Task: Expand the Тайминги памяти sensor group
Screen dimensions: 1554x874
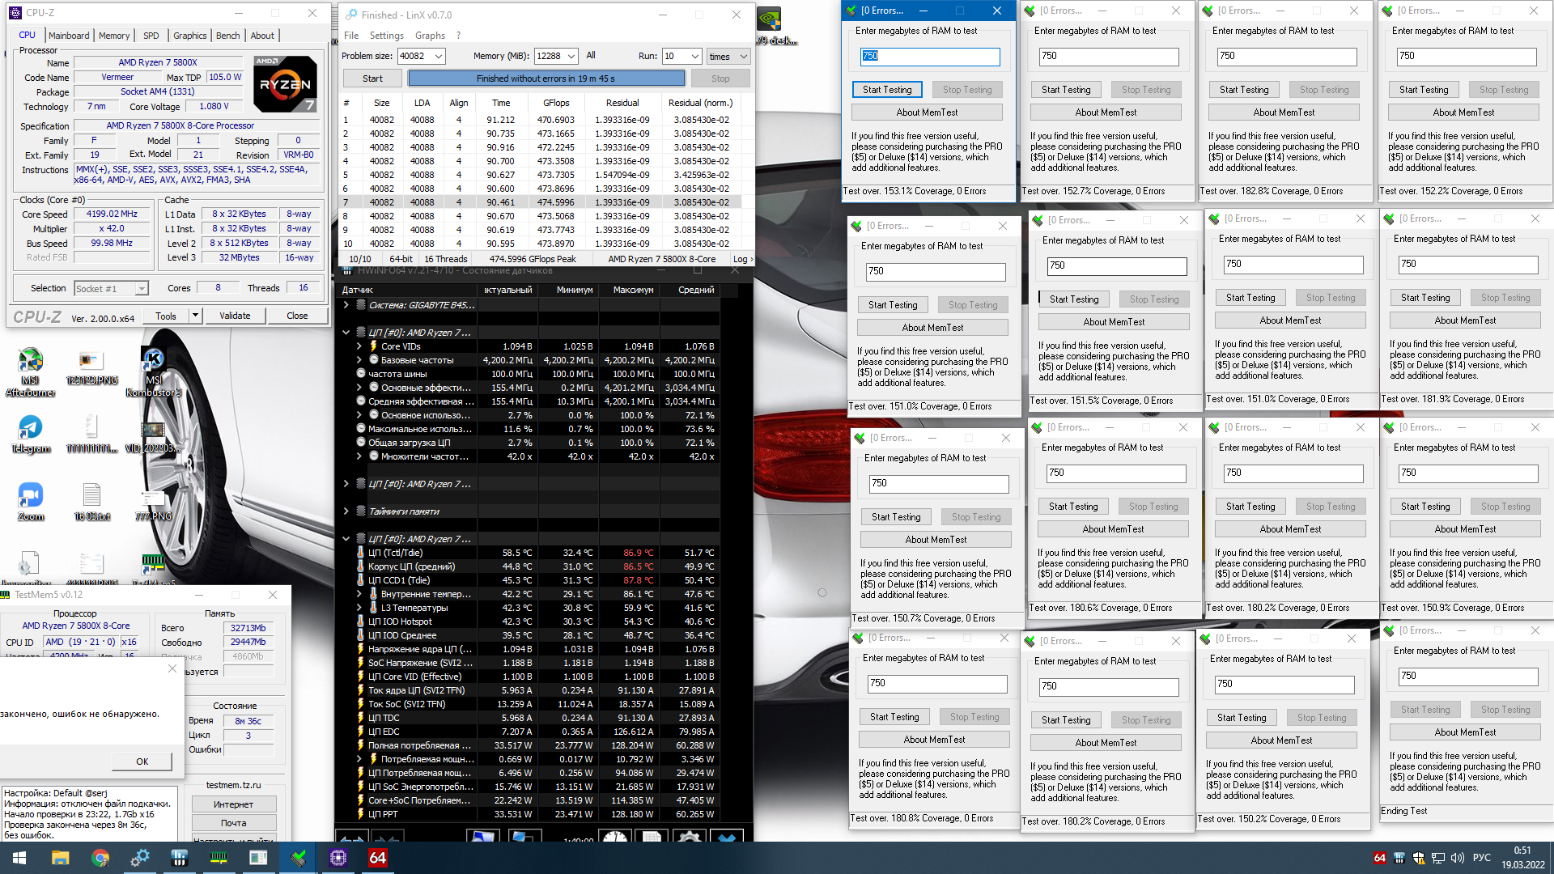Action: coord(346,511)
